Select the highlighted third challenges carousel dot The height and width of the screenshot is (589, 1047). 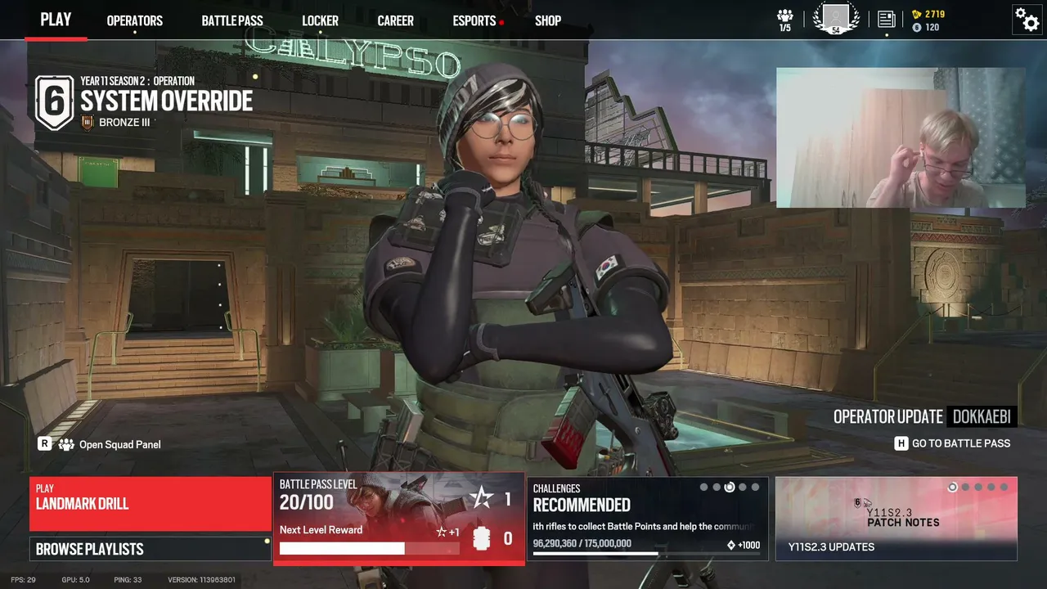(730, 488)
